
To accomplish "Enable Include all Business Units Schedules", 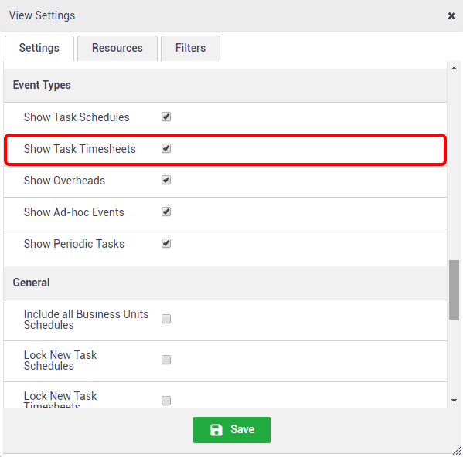I will click(x=166, y=319).
